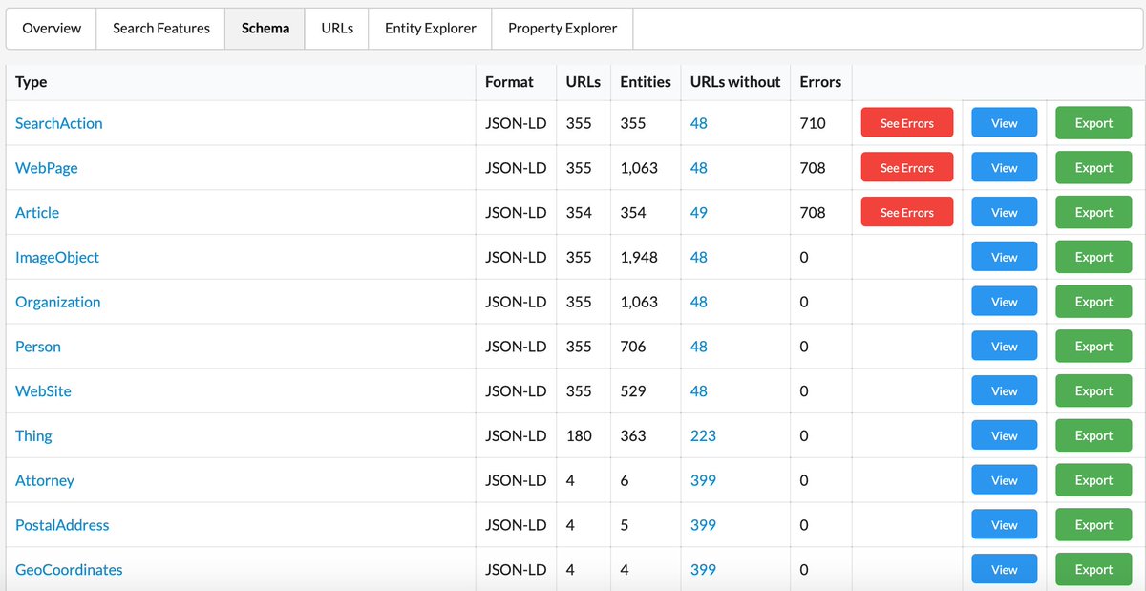Open URLs without count for GeoCoordinates
The width and height of the screenshot is (1146, 591).
pos(703,570)
